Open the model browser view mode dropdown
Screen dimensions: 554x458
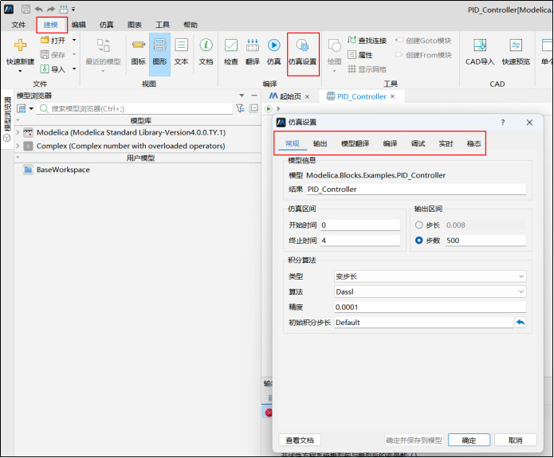point(31,108)
